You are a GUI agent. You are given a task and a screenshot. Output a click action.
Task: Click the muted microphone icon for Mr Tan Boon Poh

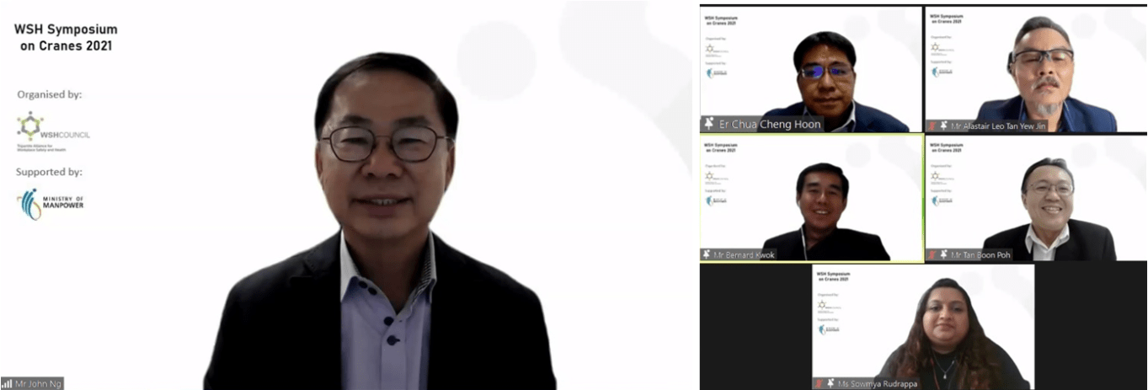[x=932, y=254]
